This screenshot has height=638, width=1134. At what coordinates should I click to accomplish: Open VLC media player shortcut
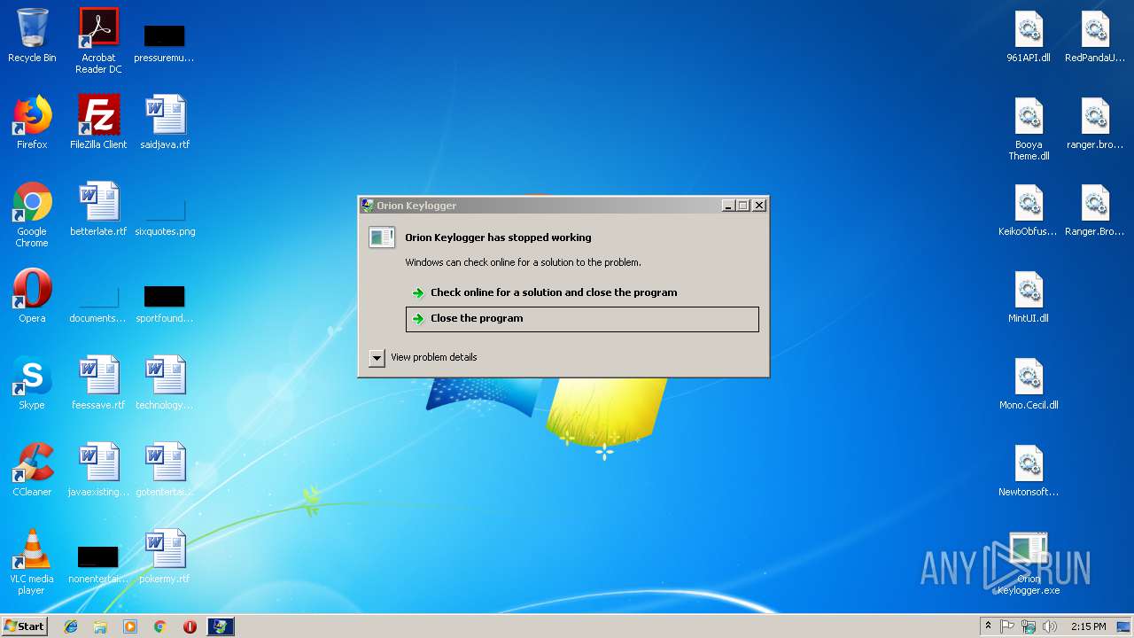click(32, 562)
